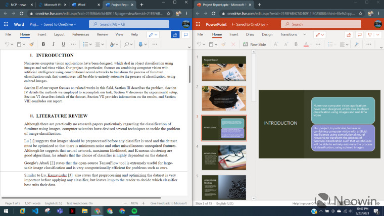Start the slideshow with the Present icon
The image size is (384, 216).
click(x=370, y=35)
